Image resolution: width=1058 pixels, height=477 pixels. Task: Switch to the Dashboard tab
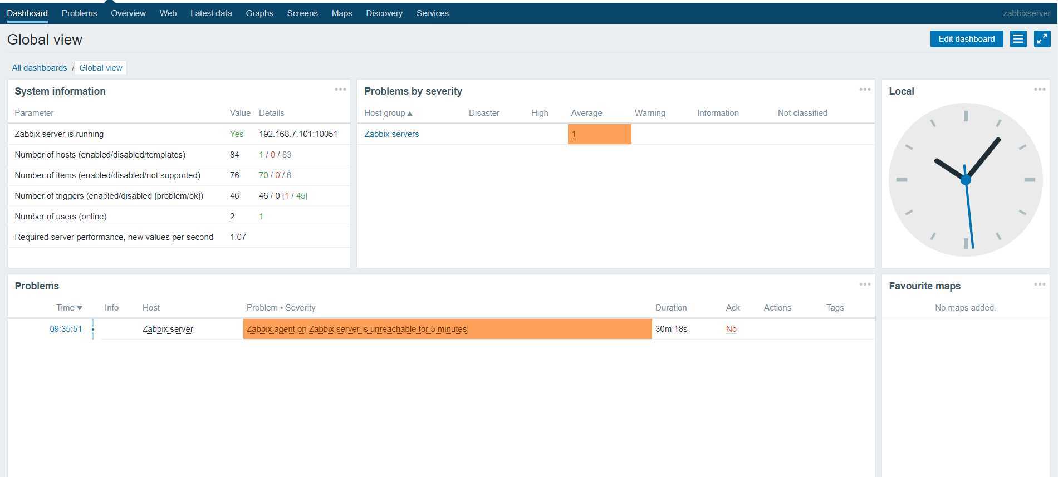pos(27,13)
